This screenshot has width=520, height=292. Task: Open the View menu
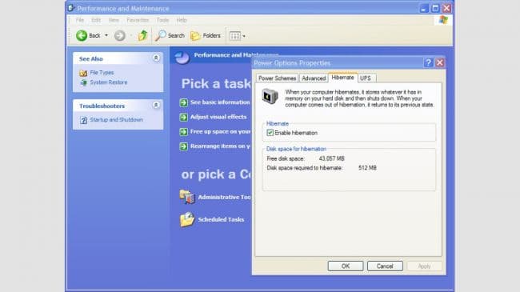coord(114,20)
